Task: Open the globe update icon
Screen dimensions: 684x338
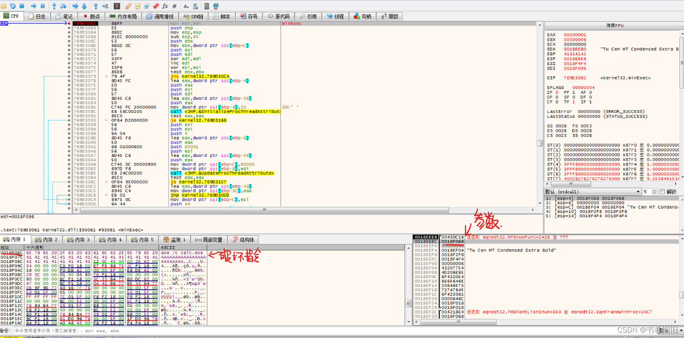Action: click(x=216, y=6)
